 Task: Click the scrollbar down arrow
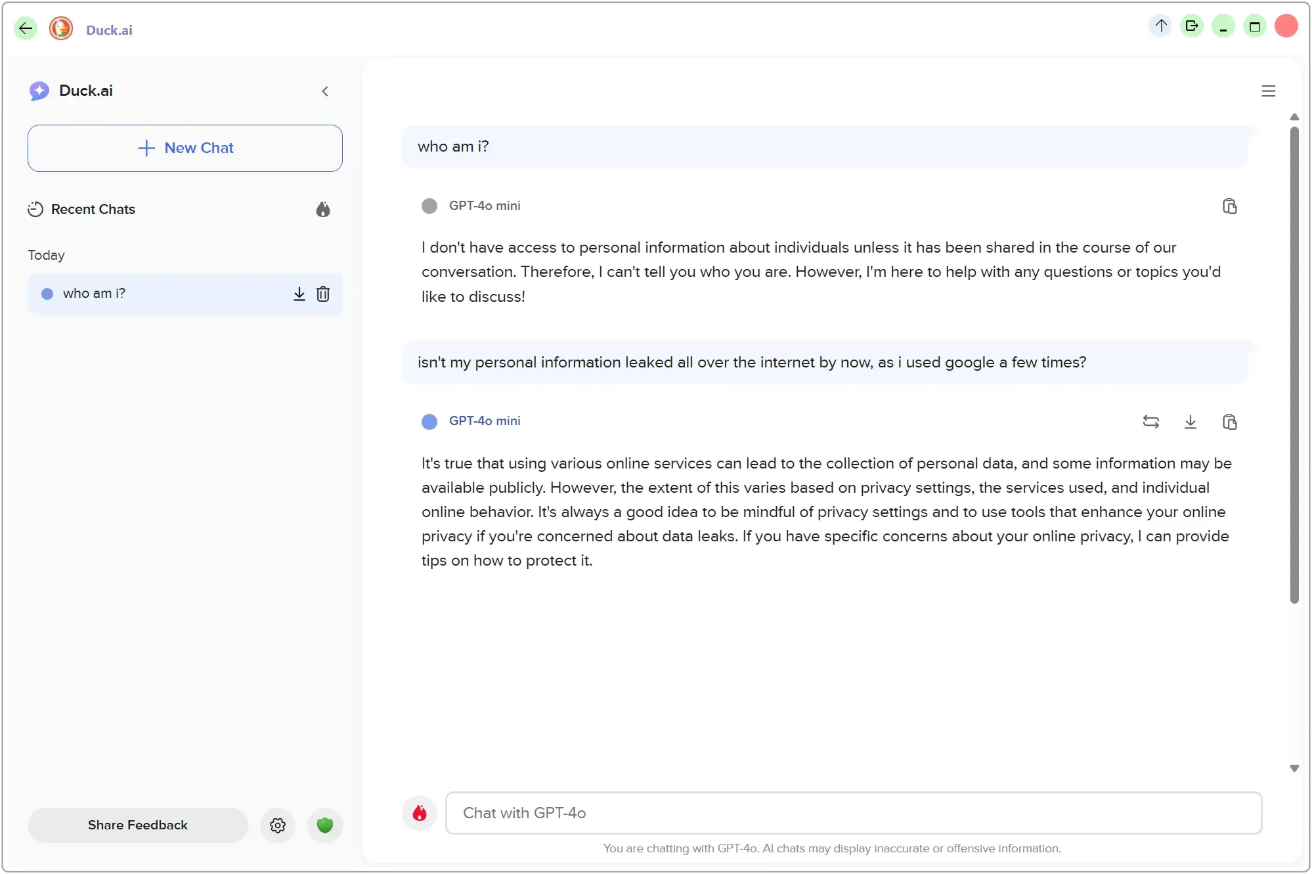point(1294,768)
